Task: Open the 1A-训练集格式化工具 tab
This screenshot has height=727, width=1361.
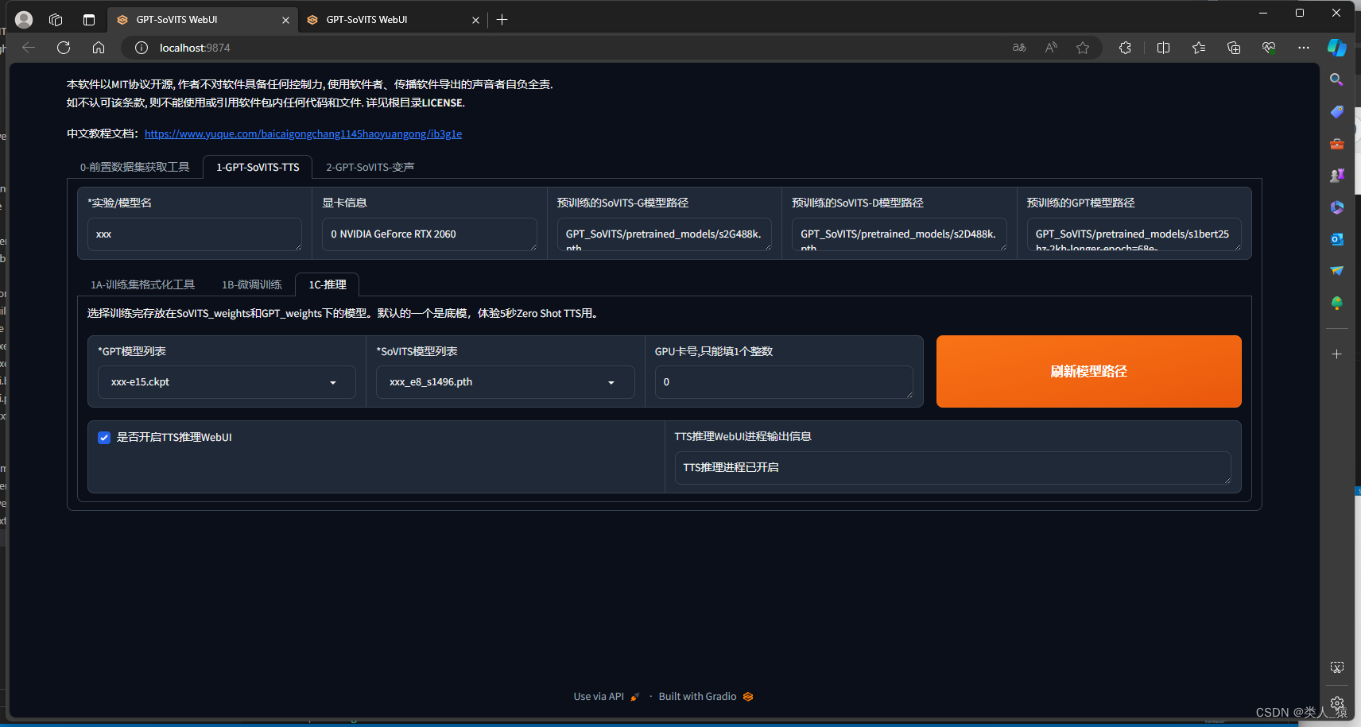Action: [142, 284]
